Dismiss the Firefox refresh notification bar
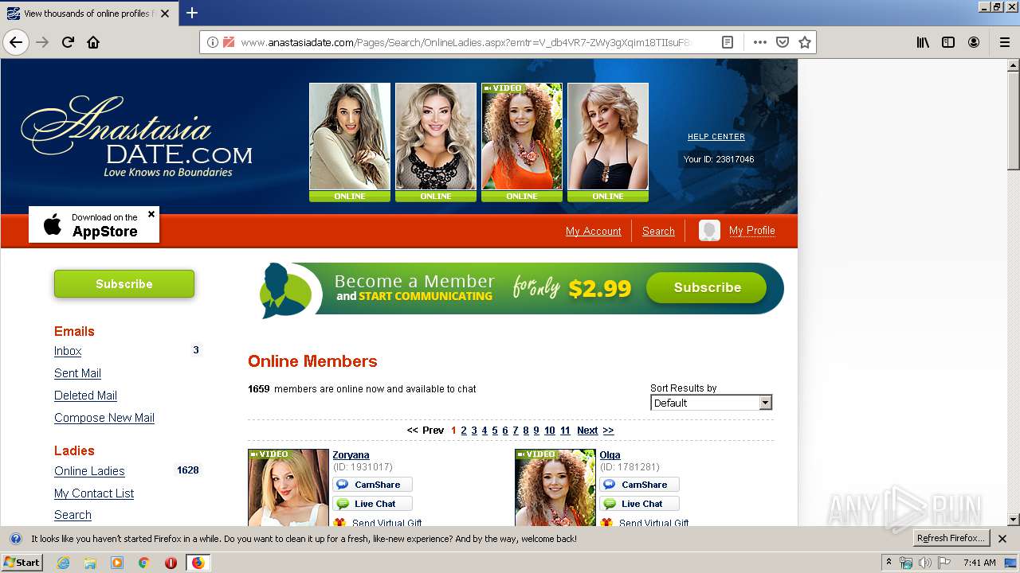This screenshot has width=1020, height=573. 1002,539
